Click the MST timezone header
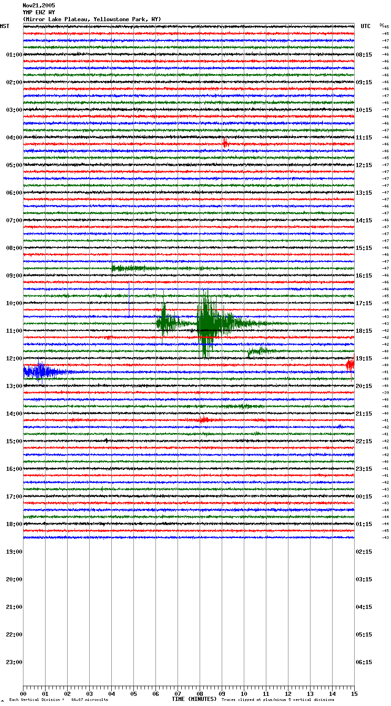 5,26
